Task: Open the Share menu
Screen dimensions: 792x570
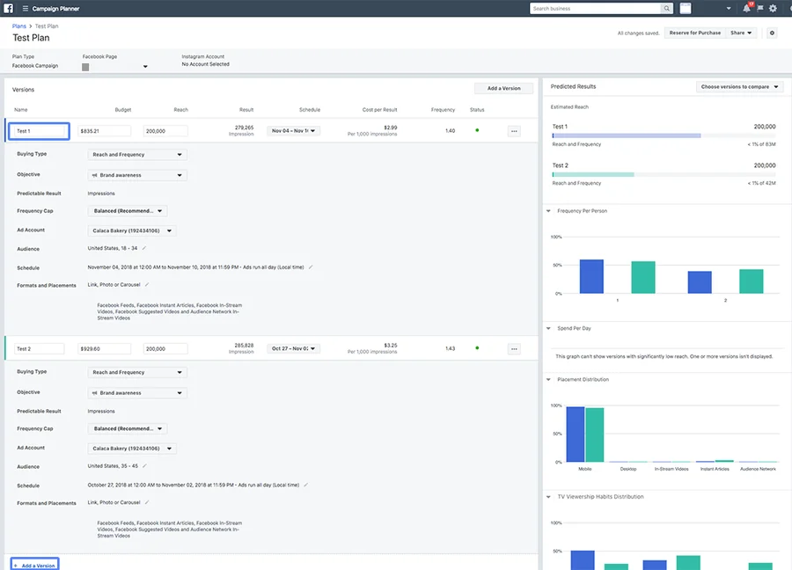Action: tap(742, 33)
